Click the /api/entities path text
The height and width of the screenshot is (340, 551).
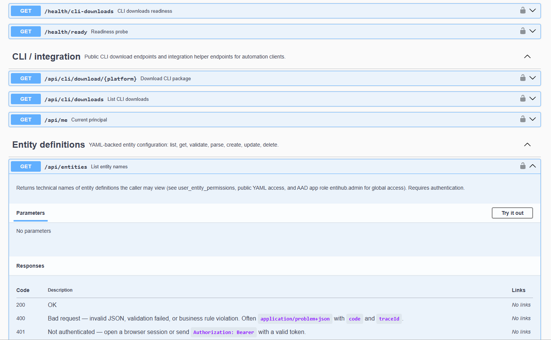point(66,167)
